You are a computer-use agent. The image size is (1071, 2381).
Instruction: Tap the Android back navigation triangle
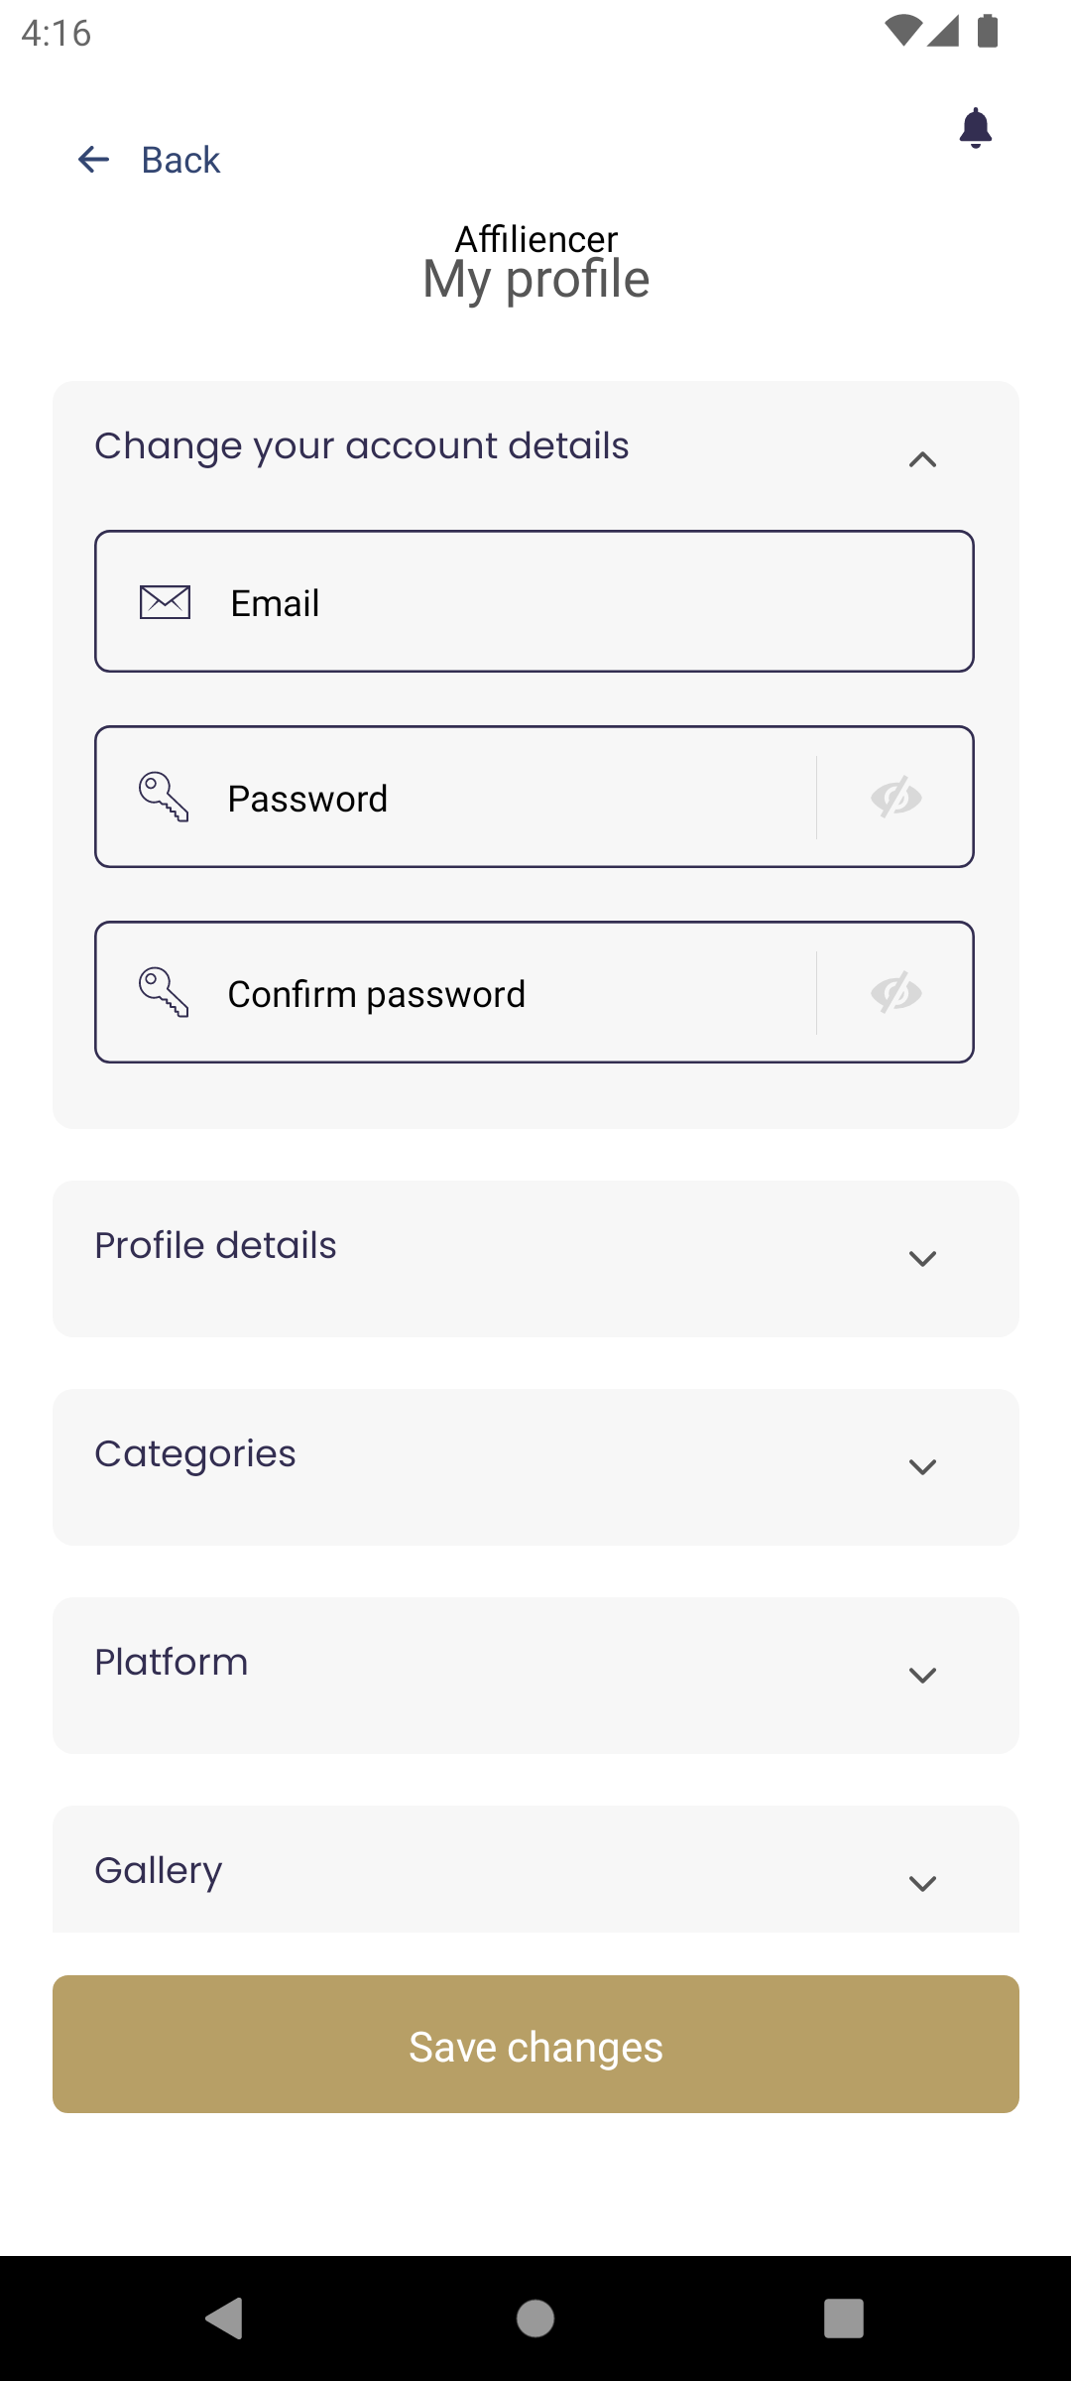tap(224, 2318)
